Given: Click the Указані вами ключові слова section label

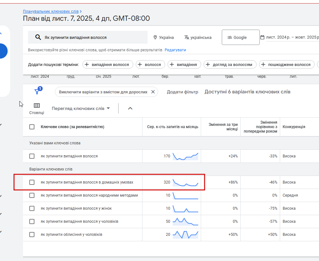Looking at the screenshot, I should click(55, 143).
